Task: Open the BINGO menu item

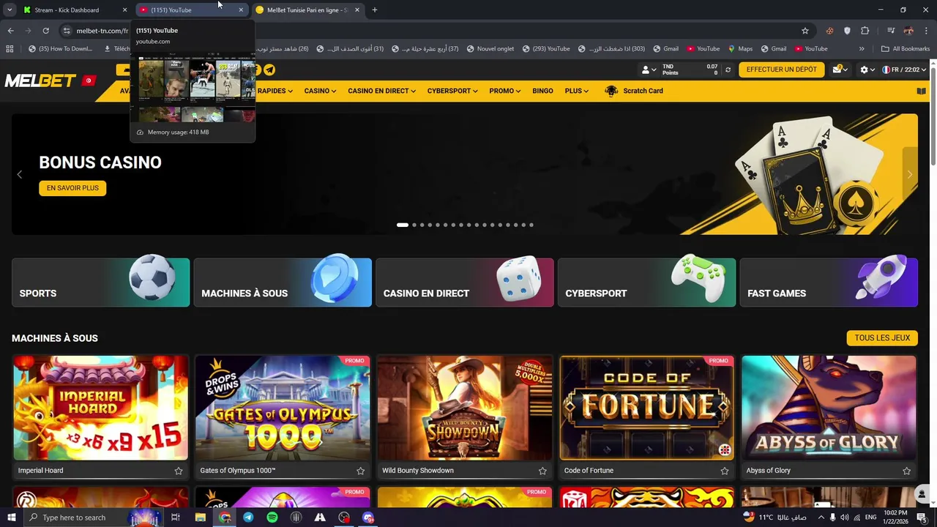Action: coord(542,91)
